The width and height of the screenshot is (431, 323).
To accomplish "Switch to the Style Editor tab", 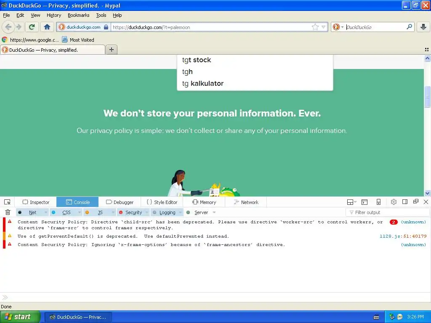I will tap(162, 202).
